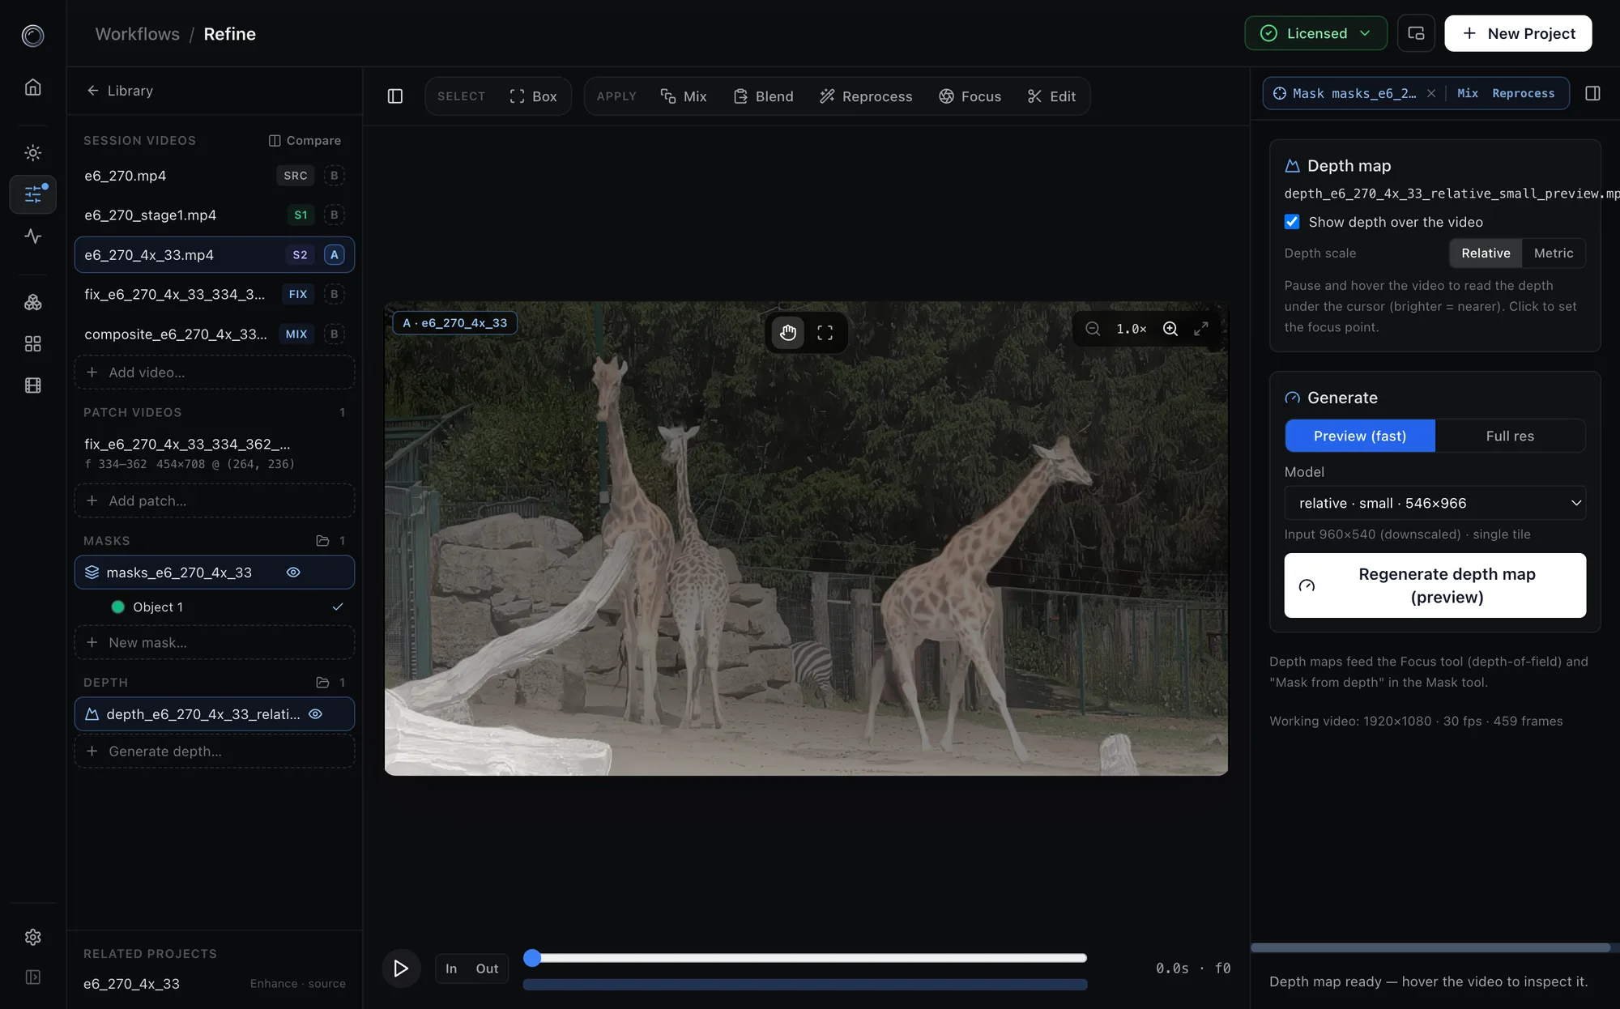Select the hand pan tool on the video
The height and width of the screenshot is (1009, 1620).
pos(787,333)
